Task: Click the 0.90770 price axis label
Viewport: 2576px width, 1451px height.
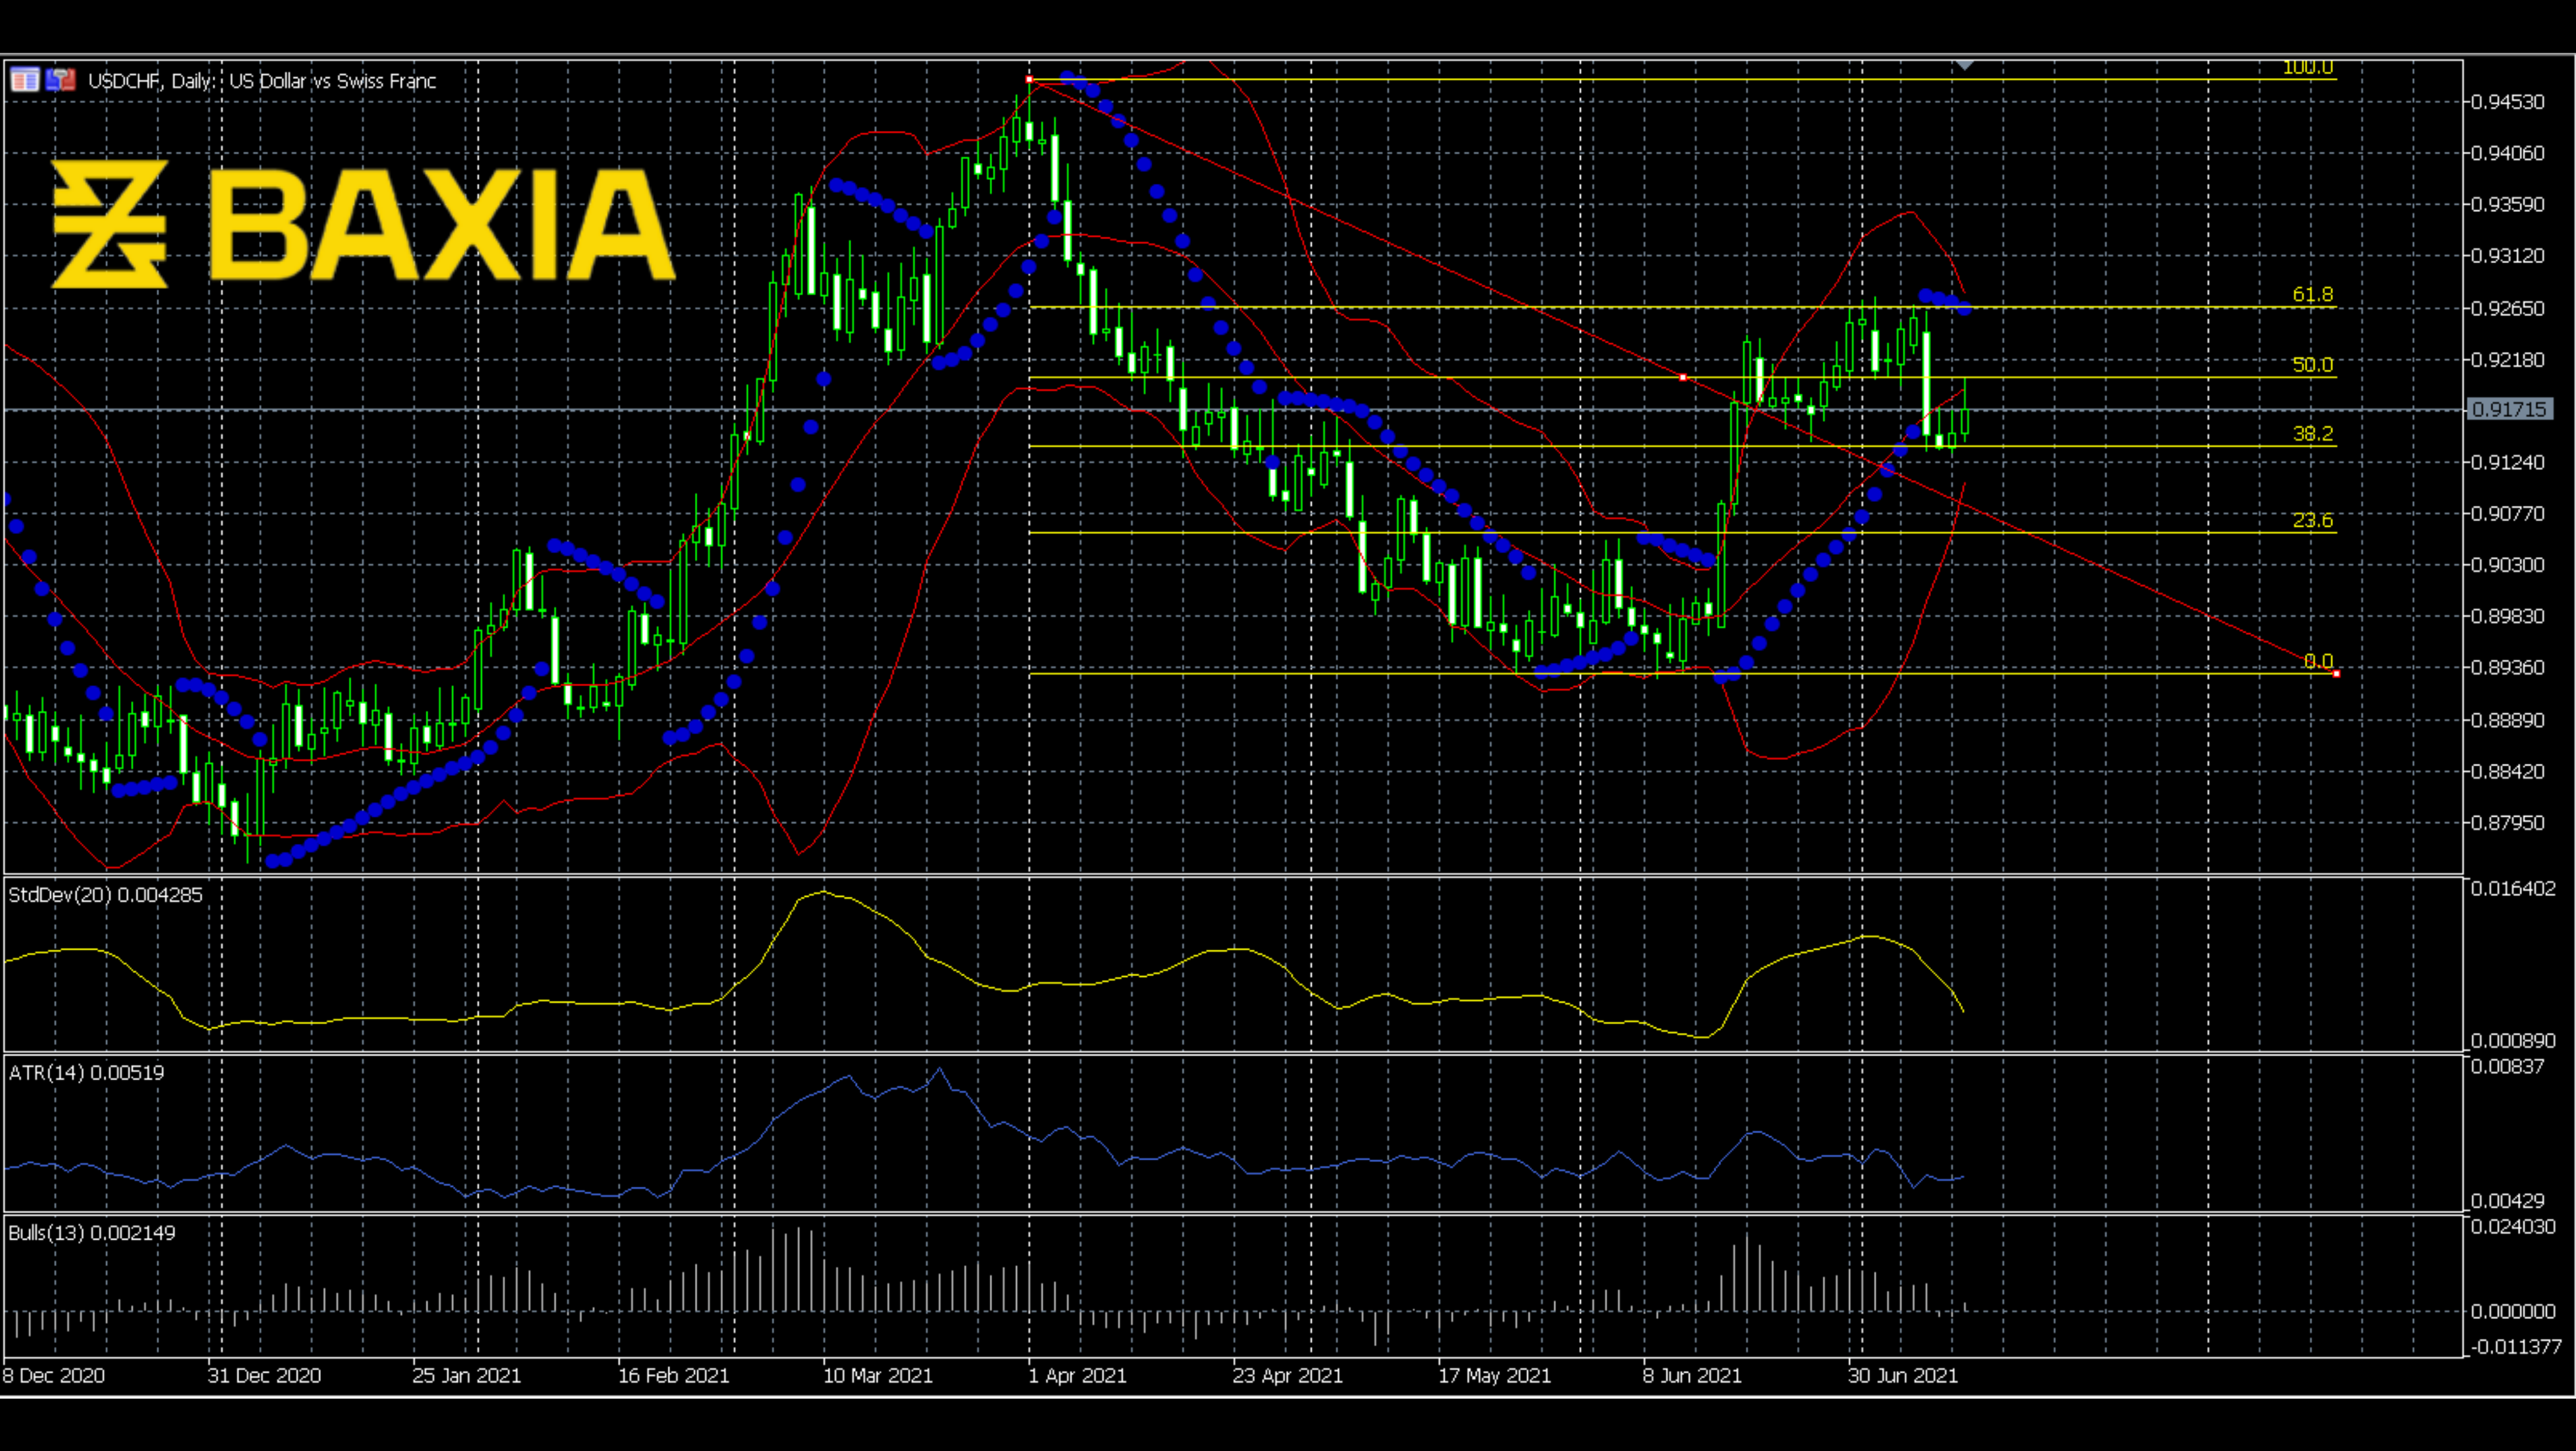Action: pos(2508,513)
